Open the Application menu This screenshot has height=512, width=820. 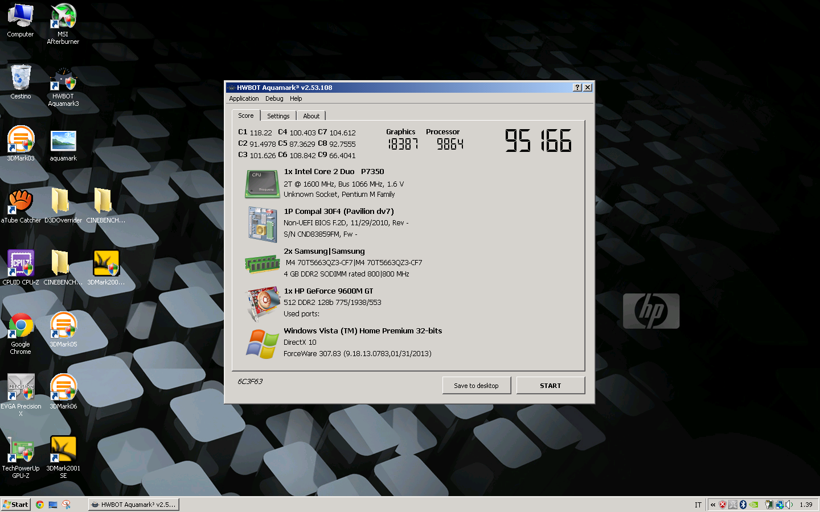tap(244, 98)
